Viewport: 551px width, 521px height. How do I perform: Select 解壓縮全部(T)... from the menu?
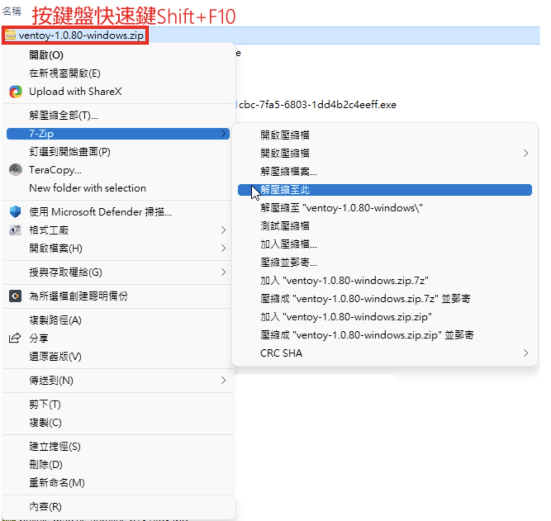[118, 115]
